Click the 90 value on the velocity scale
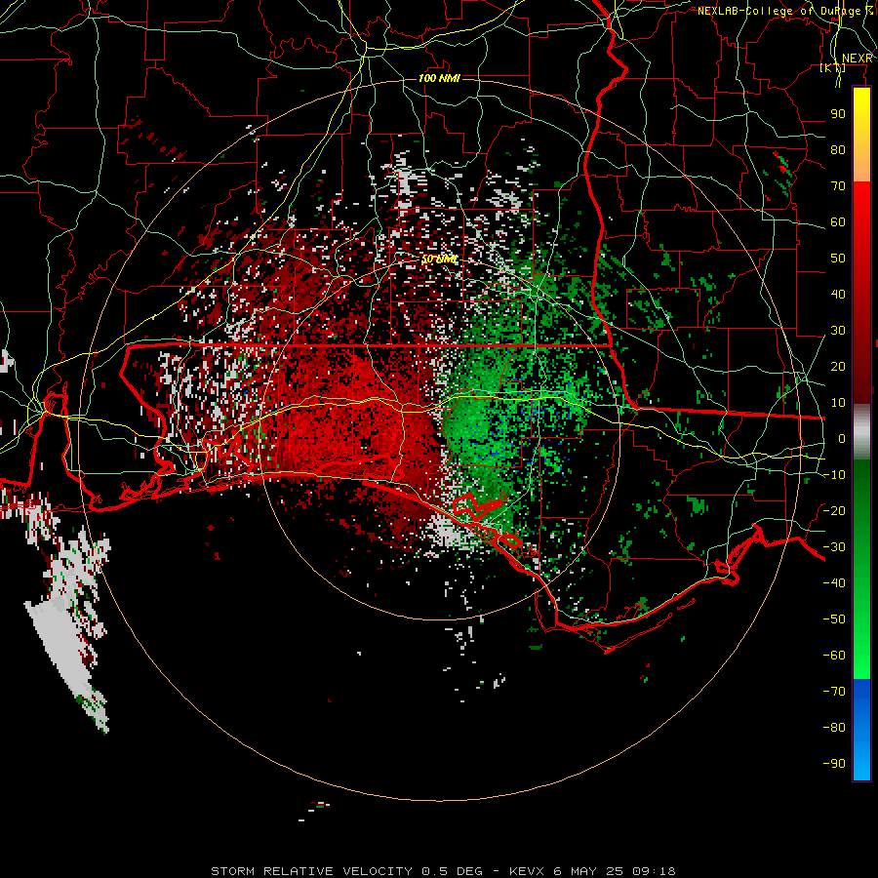 tap(838, 114)
